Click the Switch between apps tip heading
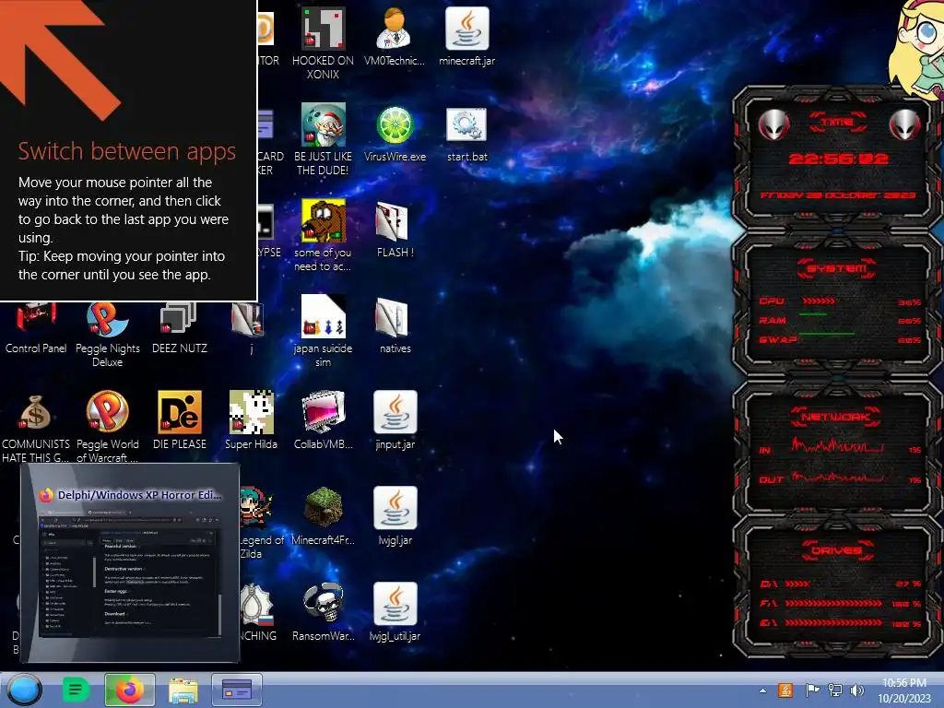This screenshot has width=944, height=708. point(127,150)
